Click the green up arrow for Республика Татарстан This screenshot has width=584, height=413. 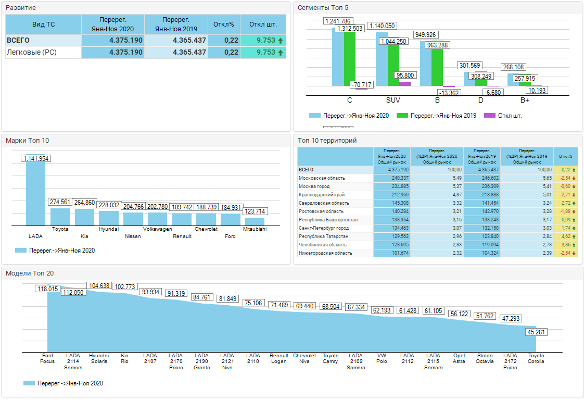click(574, 236)
